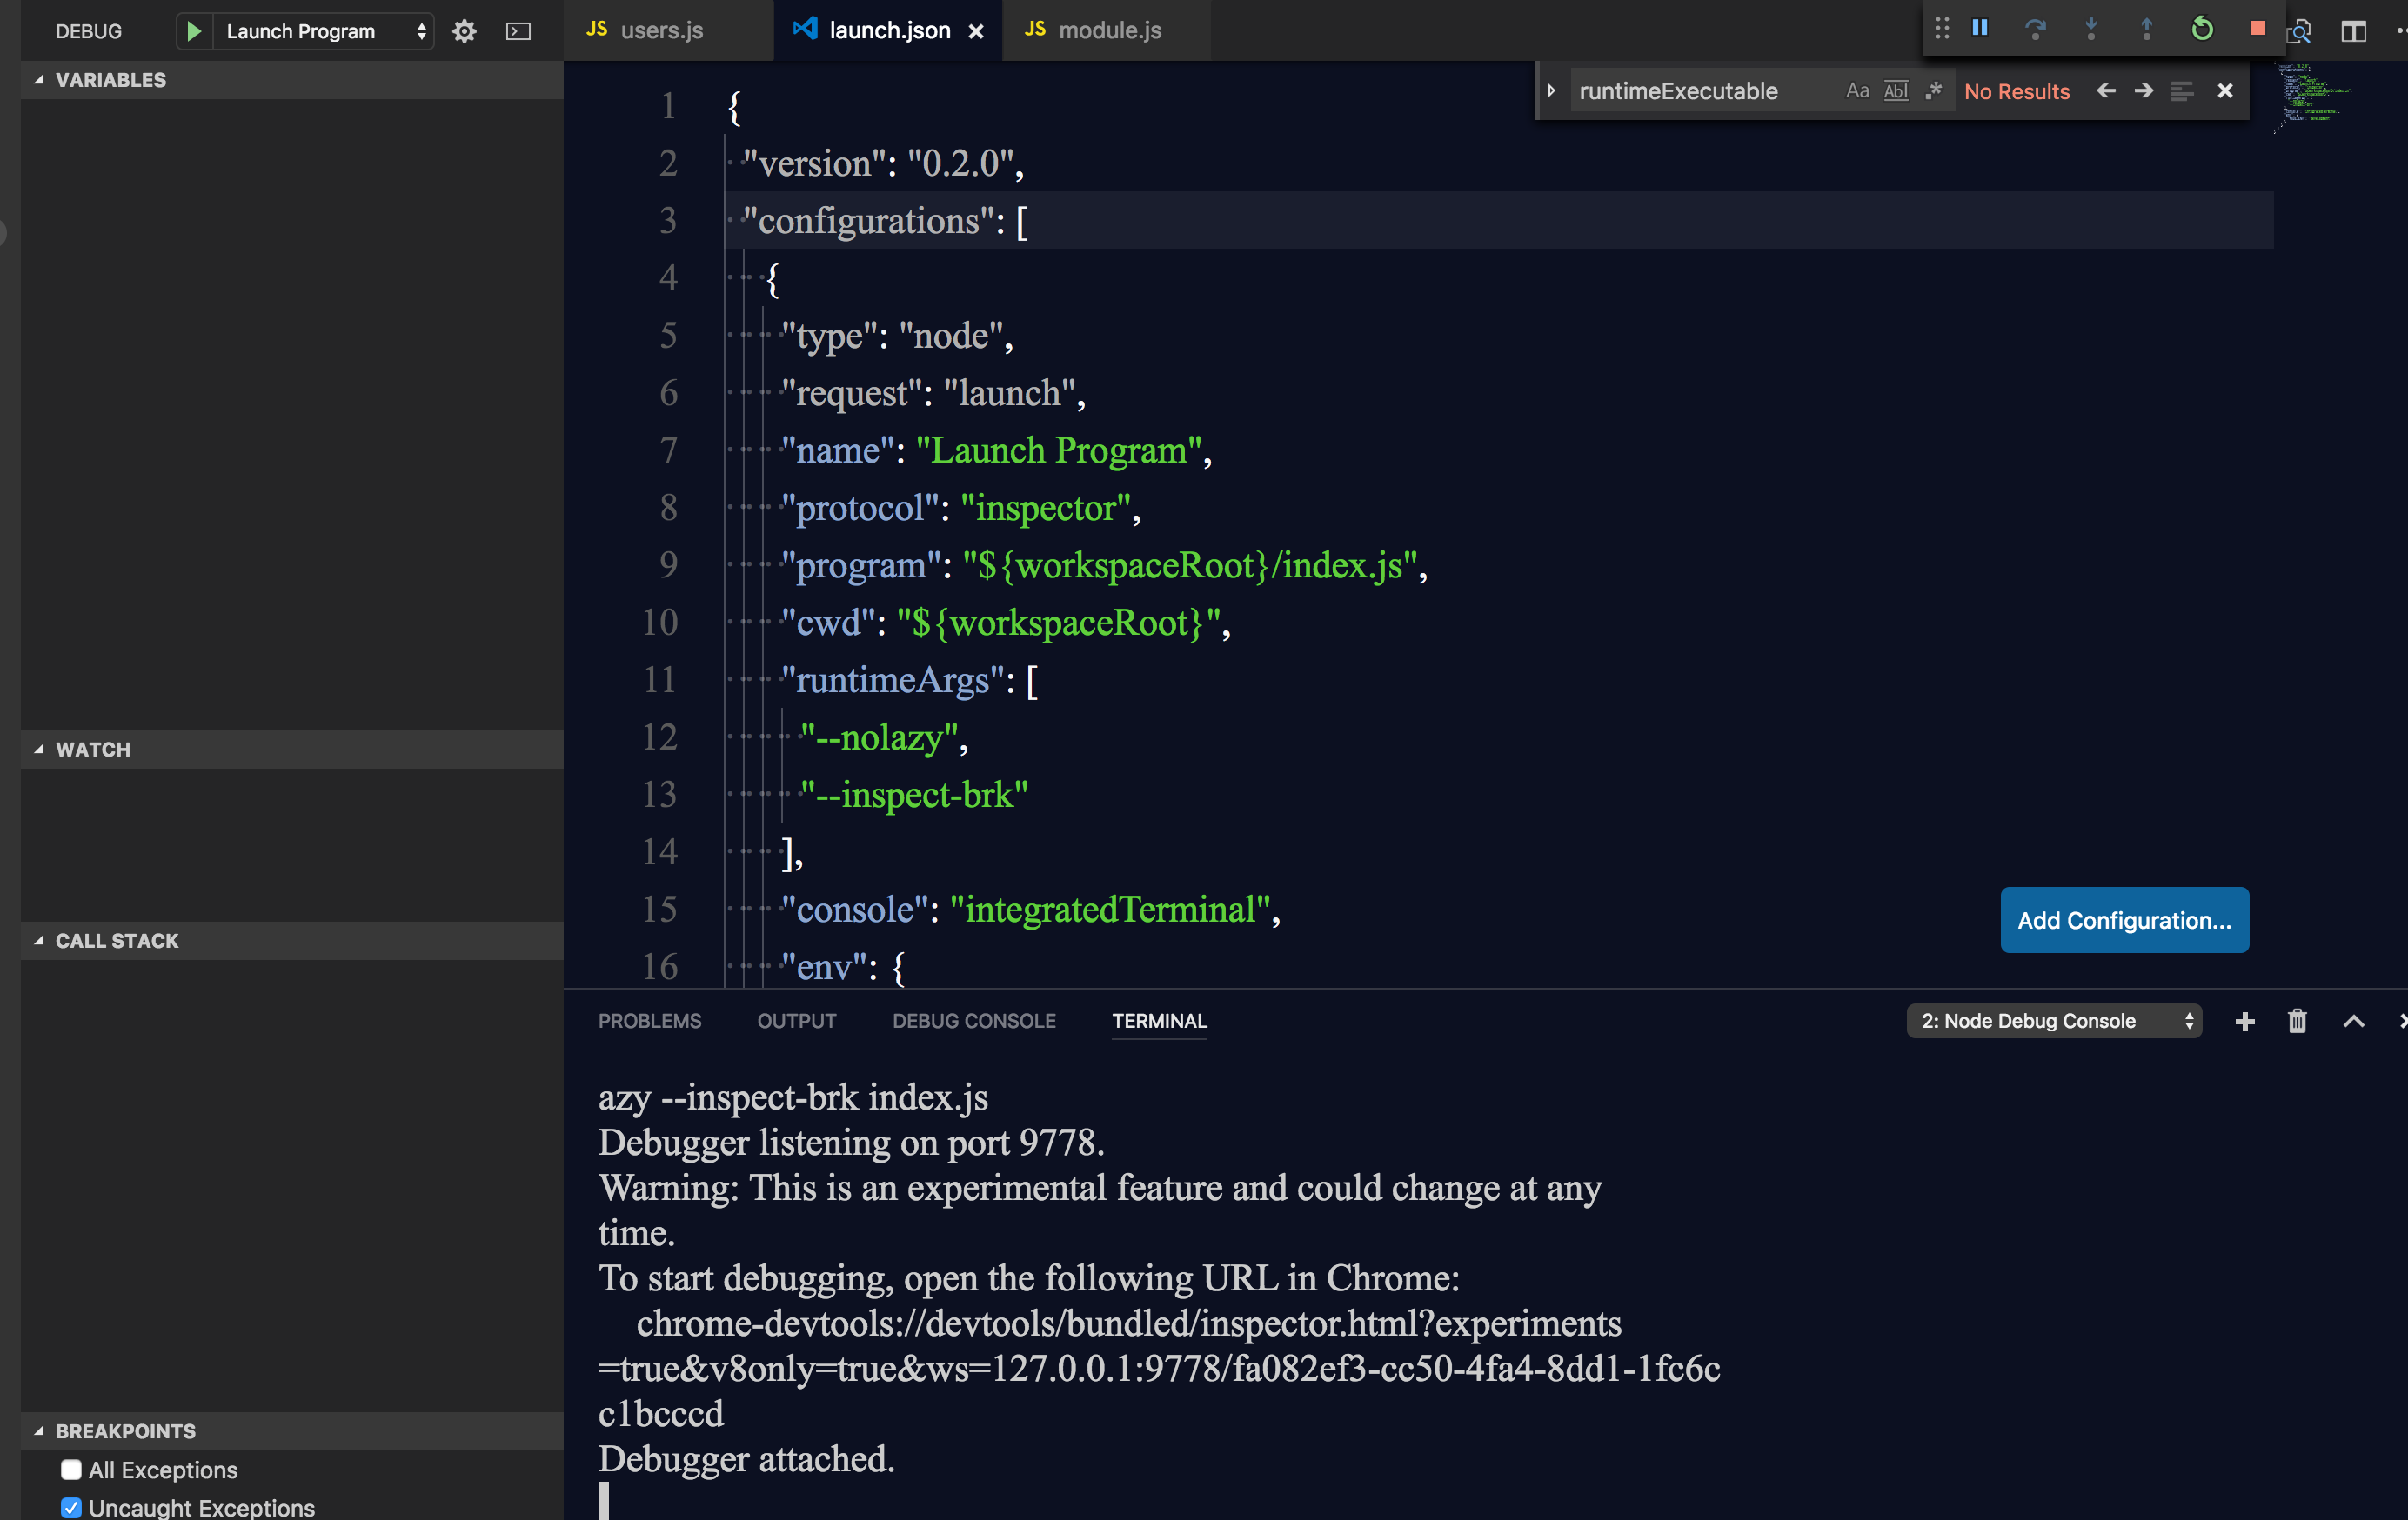2408x1520 pixels.
Task: Toggle match case in find widget
Action: tap(1857, 91)
